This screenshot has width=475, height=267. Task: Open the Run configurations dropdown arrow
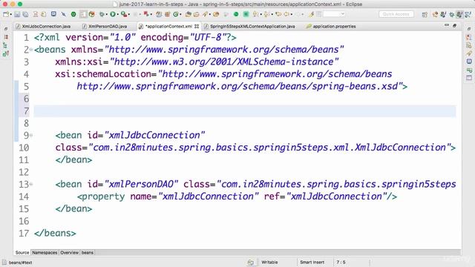[x=118, y=14]
